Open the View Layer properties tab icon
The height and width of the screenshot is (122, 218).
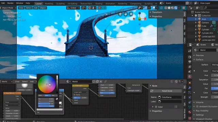[190, 67]
